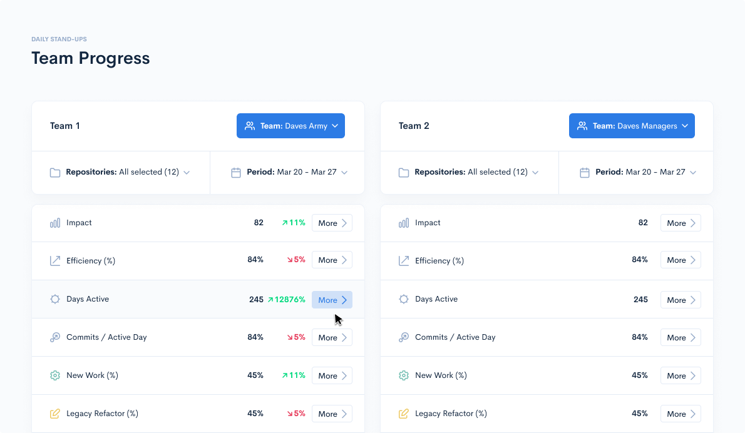
Task: View More for Team 2 Legacy Refactor (%)
Action: click(x=681, y=414)
